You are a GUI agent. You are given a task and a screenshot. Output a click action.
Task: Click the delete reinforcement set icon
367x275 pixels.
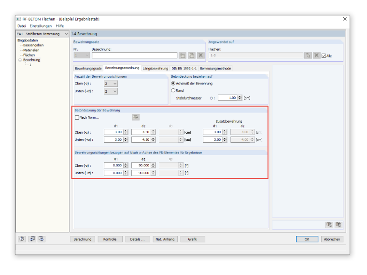click(200, 55)
